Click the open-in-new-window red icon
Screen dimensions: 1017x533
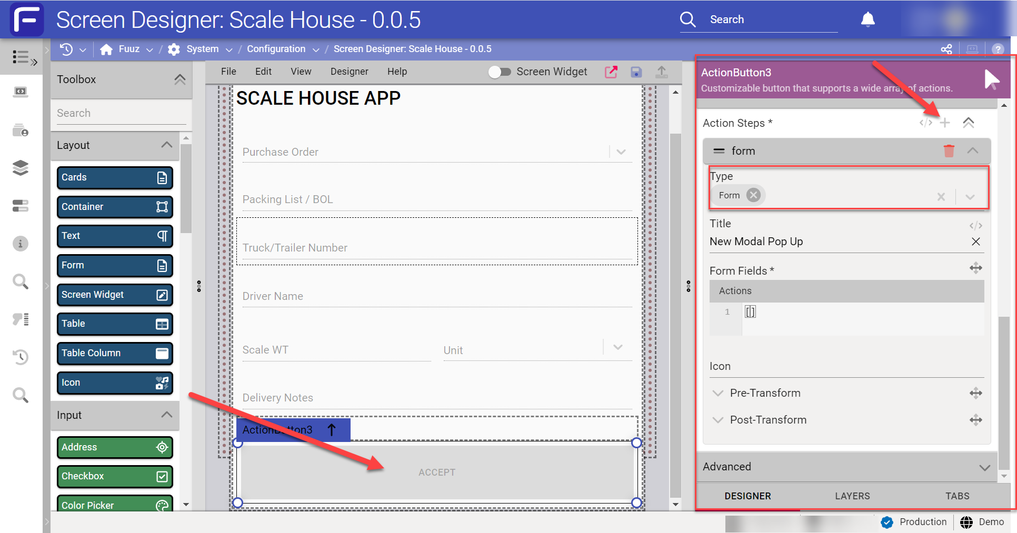(611, 72)
